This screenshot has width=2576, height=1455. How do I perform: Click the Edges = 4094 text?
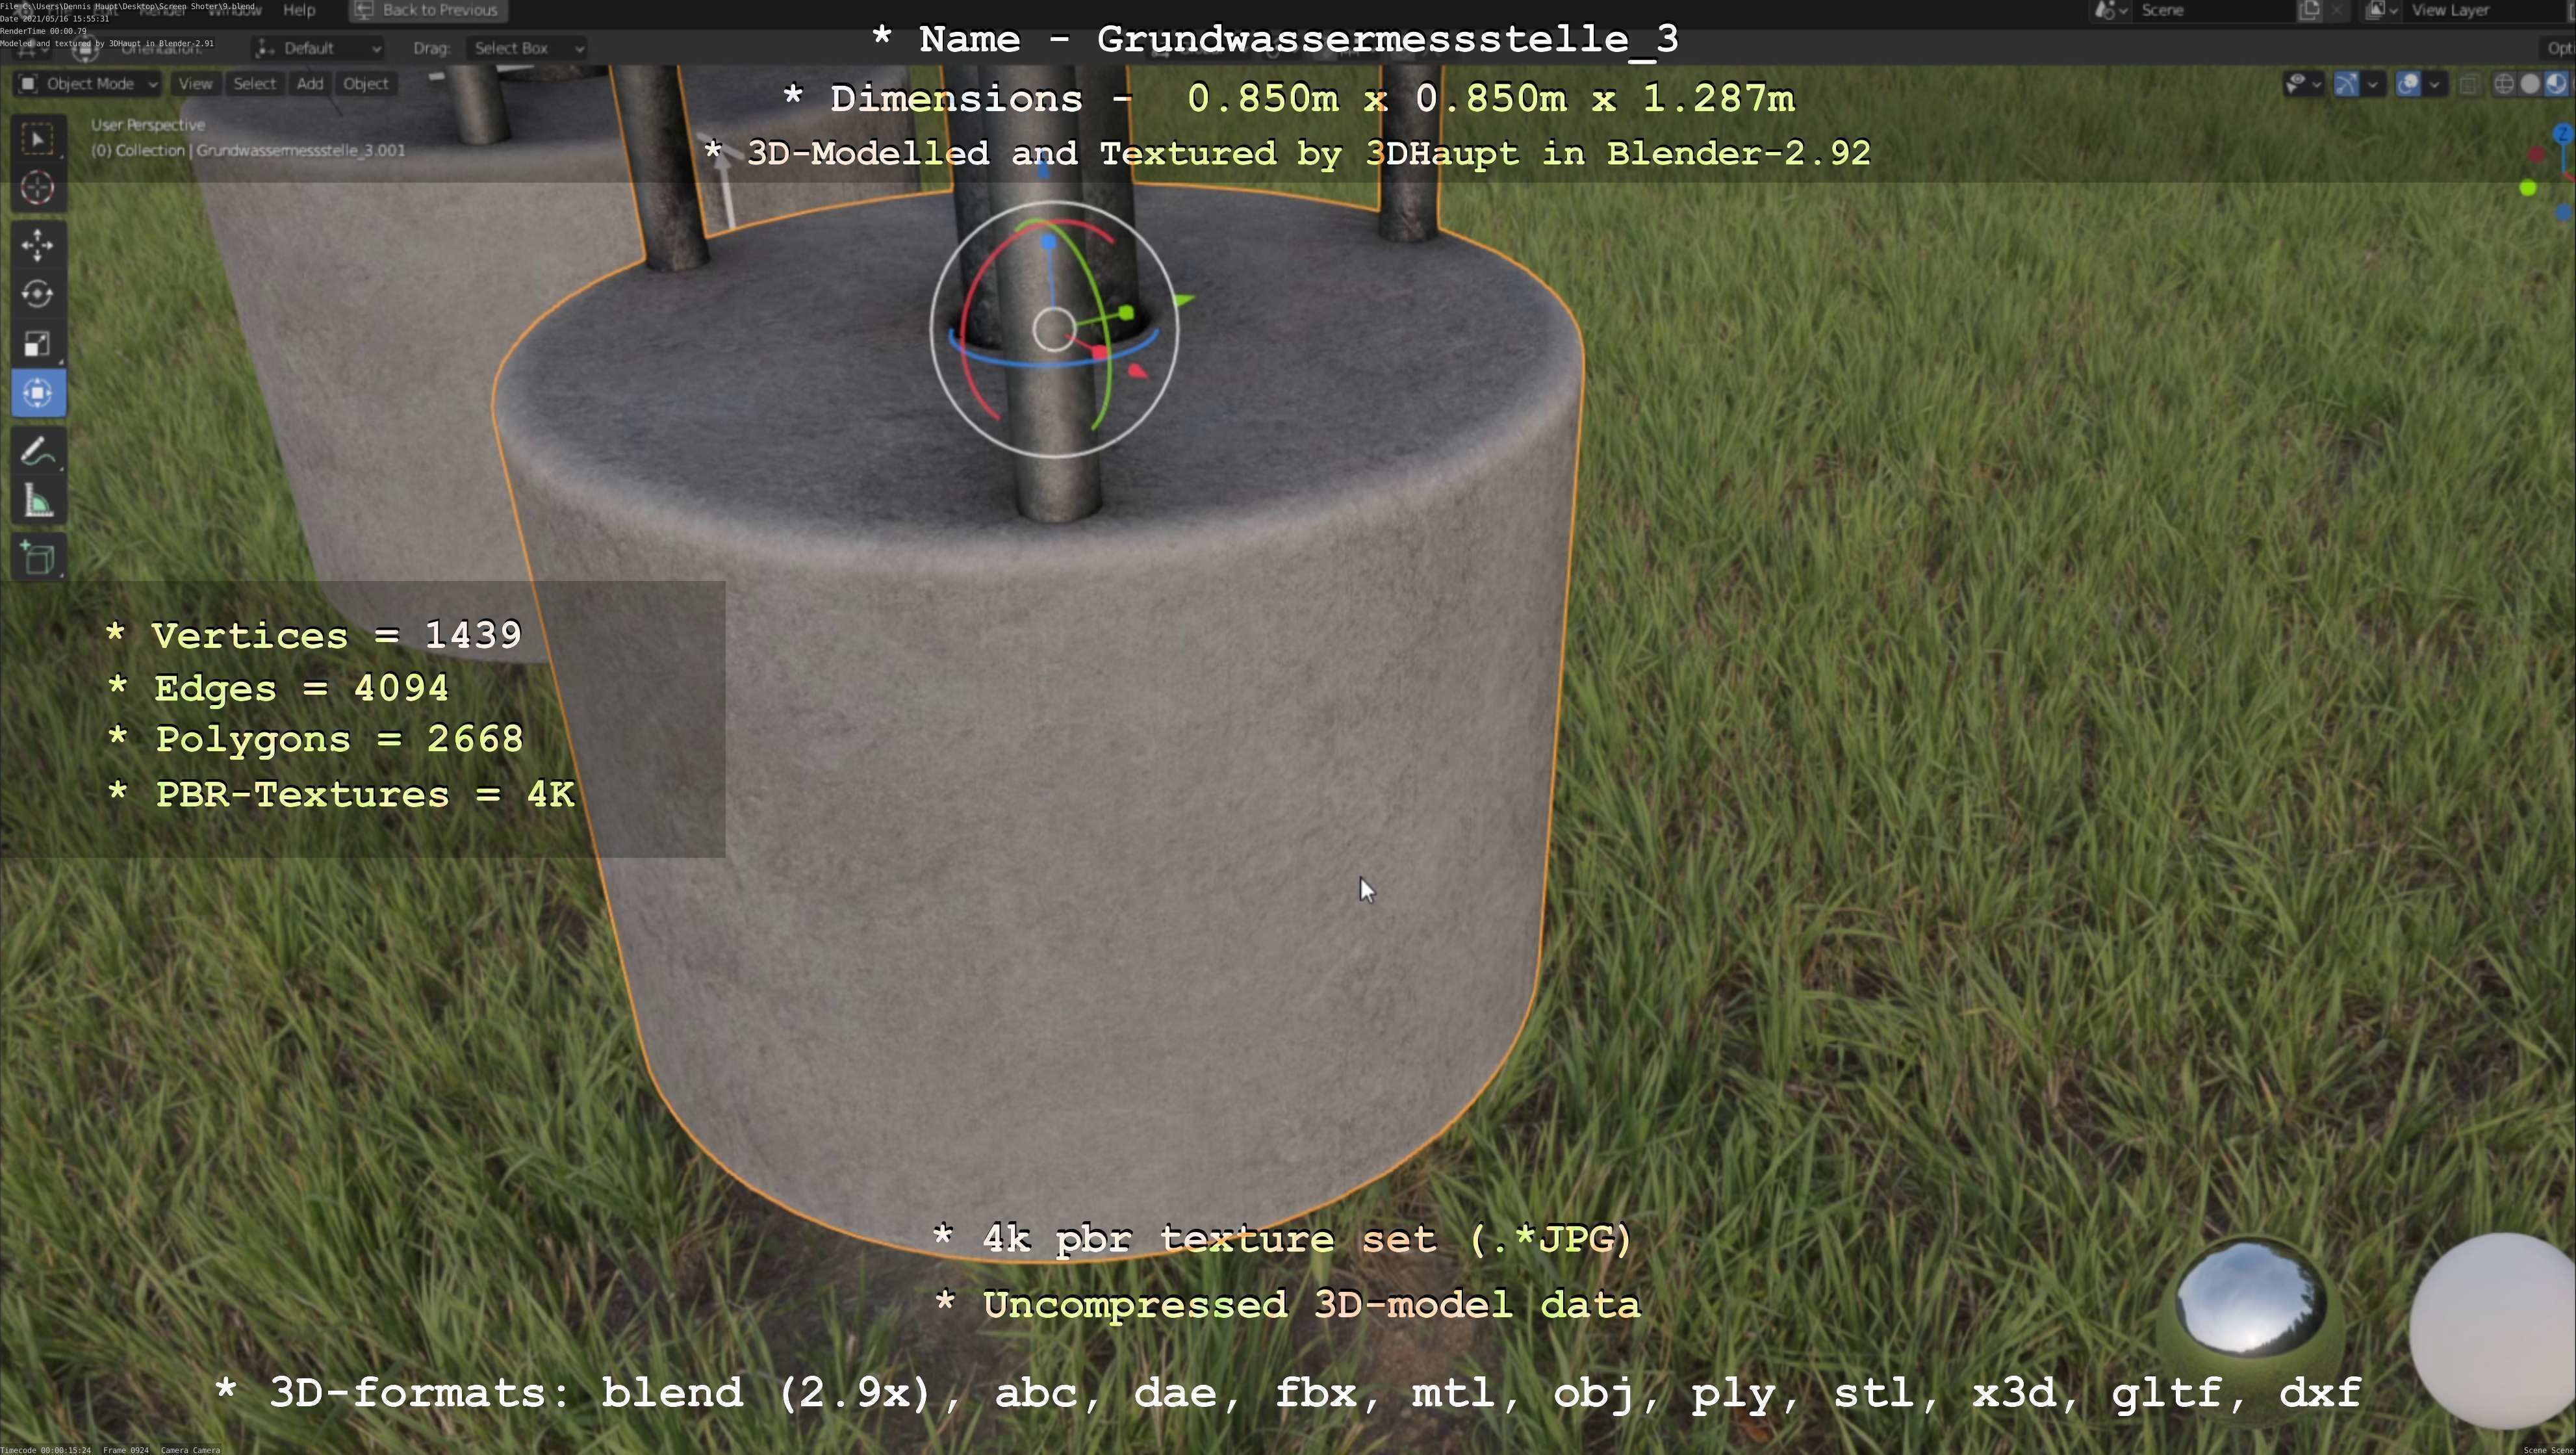tap(277, 688)
